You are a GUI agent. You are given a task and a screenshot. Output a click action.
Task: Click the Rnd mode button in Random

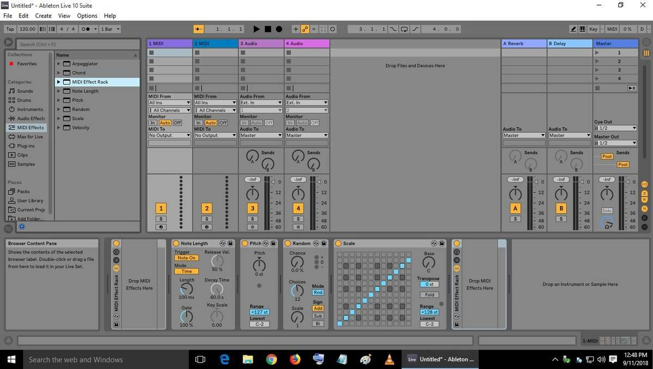[x=318, y=292]
